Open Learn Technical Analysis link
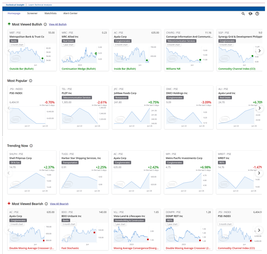Screen dimensions: 267x254 (x=40, y=5)
